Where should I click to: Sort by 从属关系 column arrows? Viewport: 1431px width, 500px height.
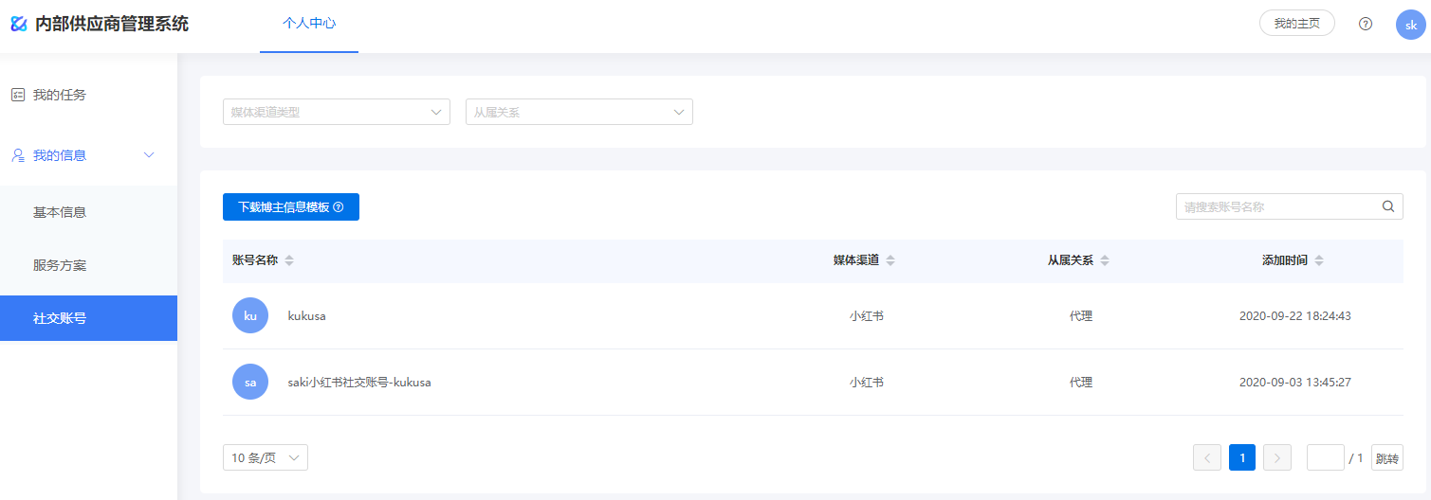click(x=1105, y=260)
